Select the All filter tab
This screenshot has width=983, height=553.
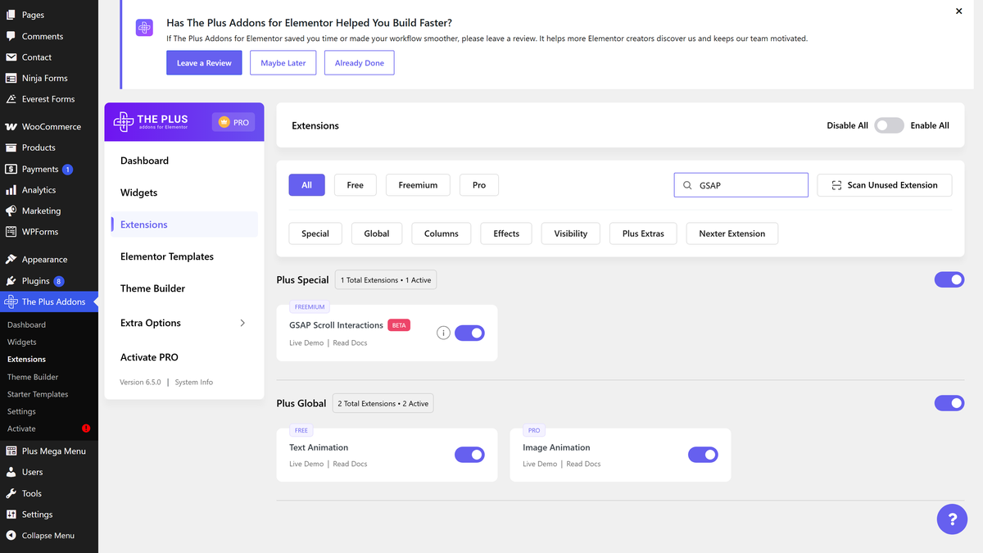click(x=306, y=185)
